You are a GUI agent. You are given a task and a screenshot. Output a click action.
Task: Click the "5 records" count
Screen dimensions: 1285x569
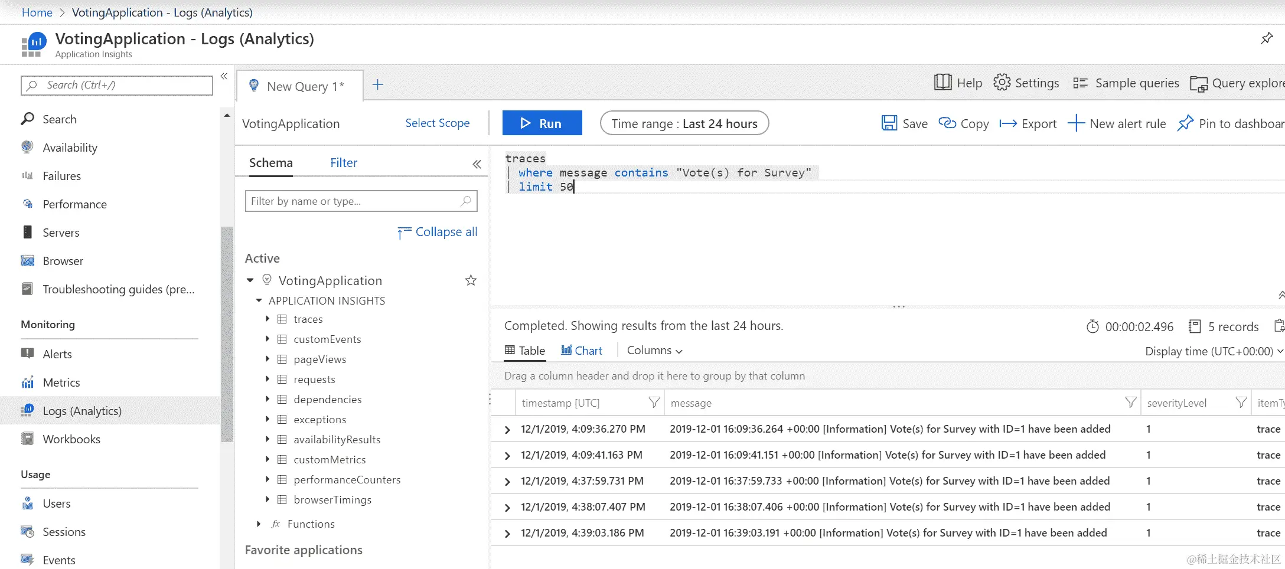1233,326
